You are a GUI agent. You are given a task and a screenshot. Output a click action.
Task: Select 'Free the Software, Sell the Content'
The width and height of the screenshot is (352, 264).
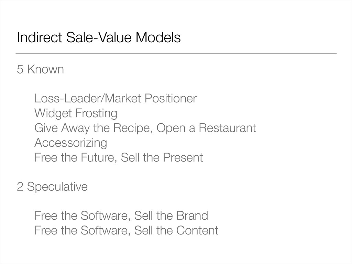tap(126, 230)
